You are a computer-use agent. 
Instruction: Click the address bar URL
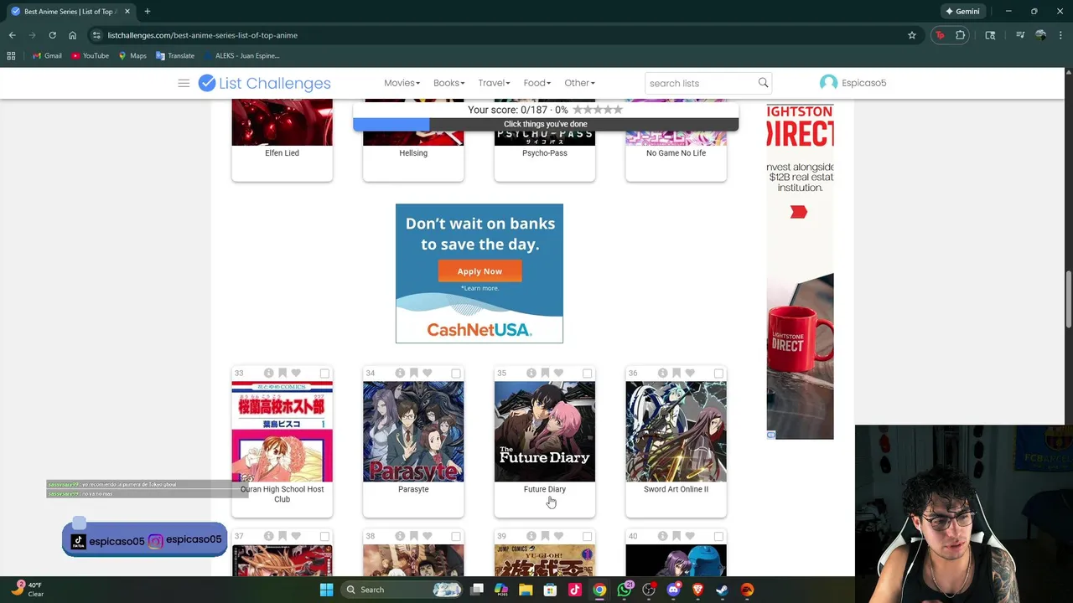[x=202, y=35]
